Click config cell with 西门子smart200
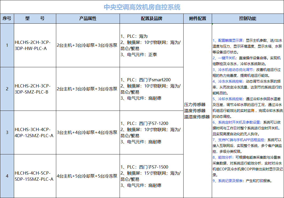Screen dimensions: 284x198 tap(151, 89)
